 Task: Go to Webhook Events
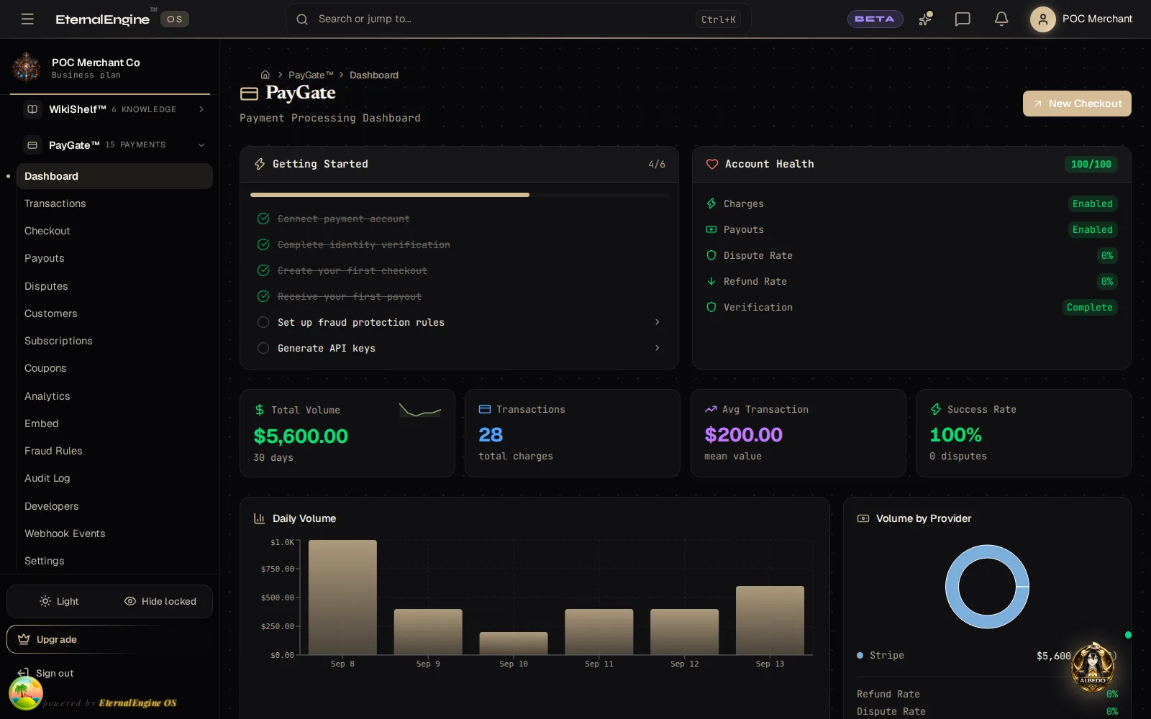114,533
